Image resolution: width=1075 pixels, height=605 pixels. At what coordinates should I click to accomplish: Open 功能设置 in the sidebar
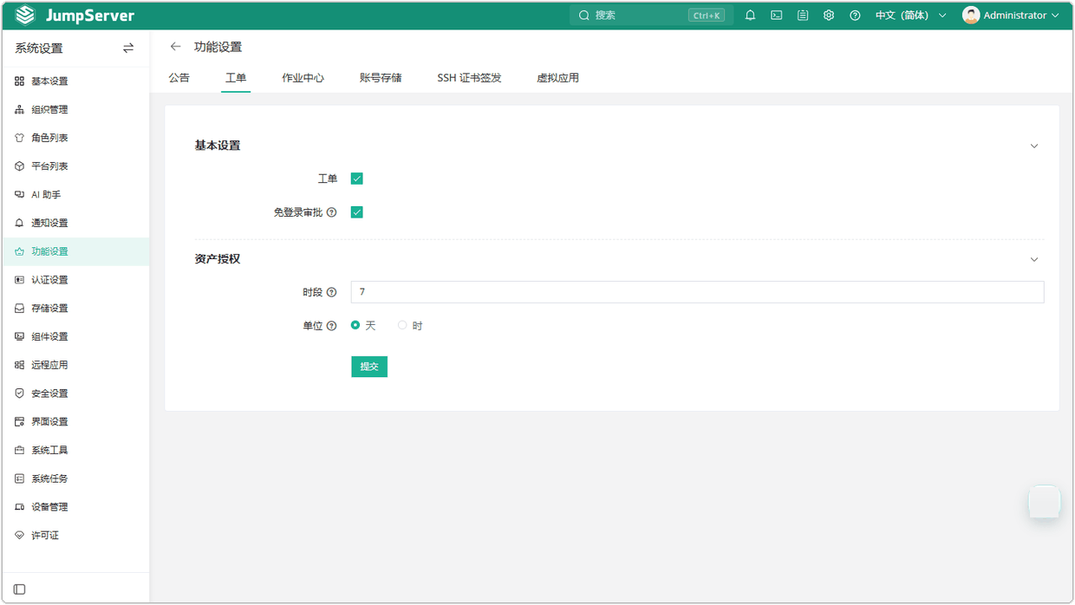(x=75, y=251)
